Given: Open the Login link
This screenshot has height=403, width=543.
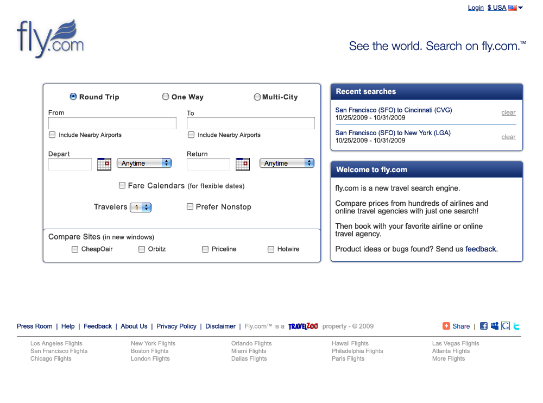Looking at the screenshot, I should (x=476, y=8).
